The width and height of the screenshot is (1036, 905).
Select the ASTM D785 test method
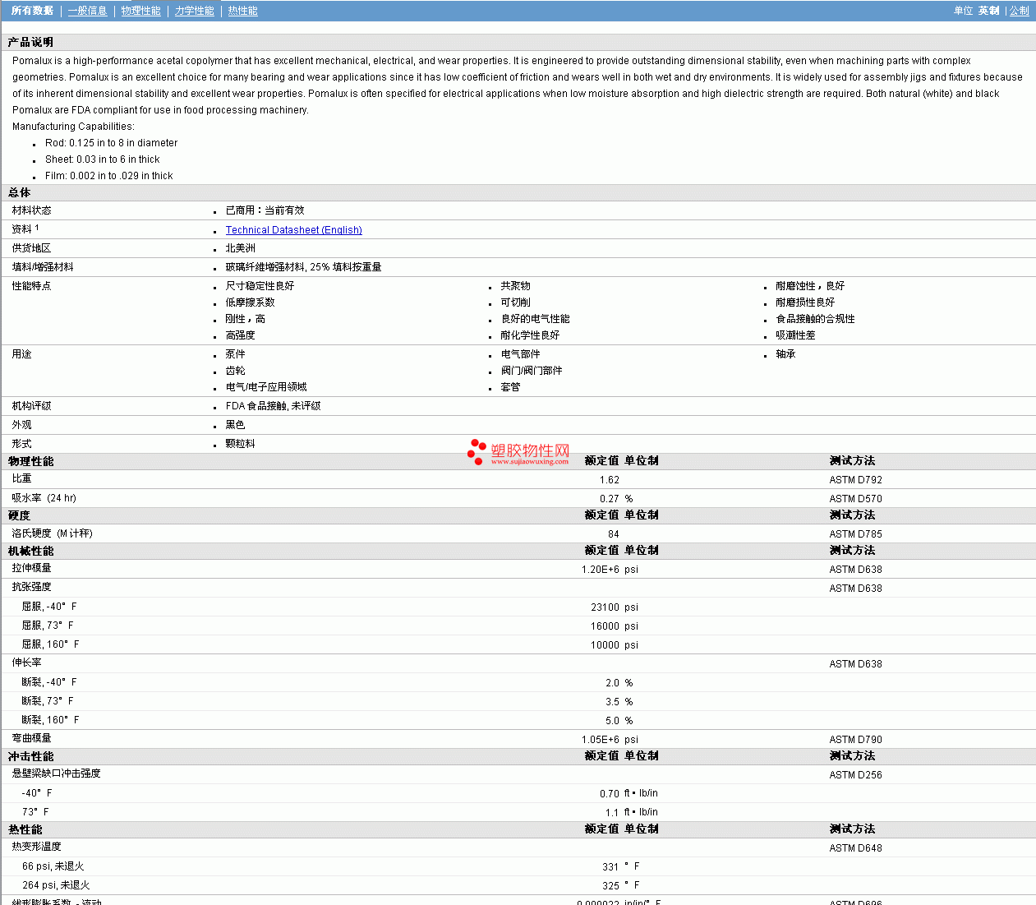coord(856,534)
